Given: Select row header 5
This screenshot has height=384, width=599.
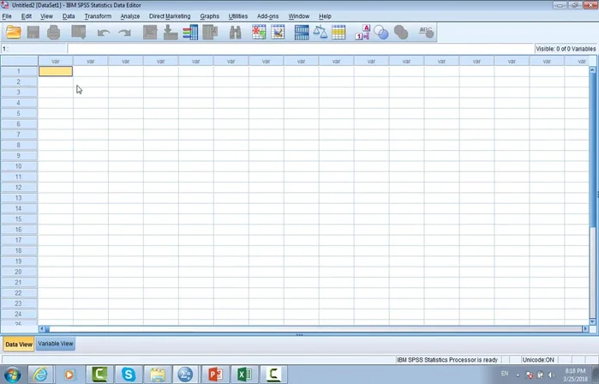Looking at the screenshot, I should click(19, 113).
